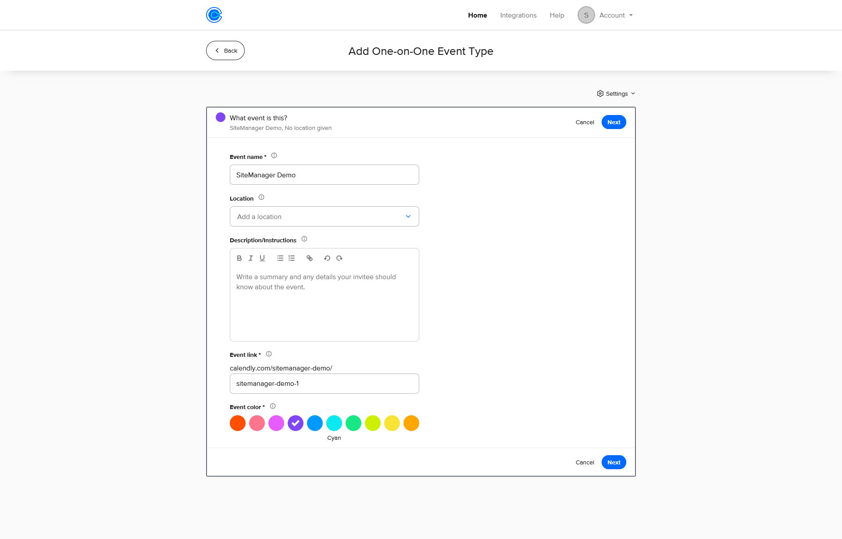This screenshot has width=842, height=539.
Task: Select the magenta event color
Action: [276, 423]
